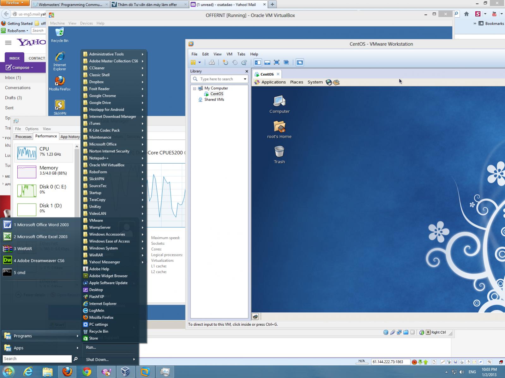This screenshot has width=505, height=378.
Task: Open the VMware snapshot manager
Action: click(244, 62)
